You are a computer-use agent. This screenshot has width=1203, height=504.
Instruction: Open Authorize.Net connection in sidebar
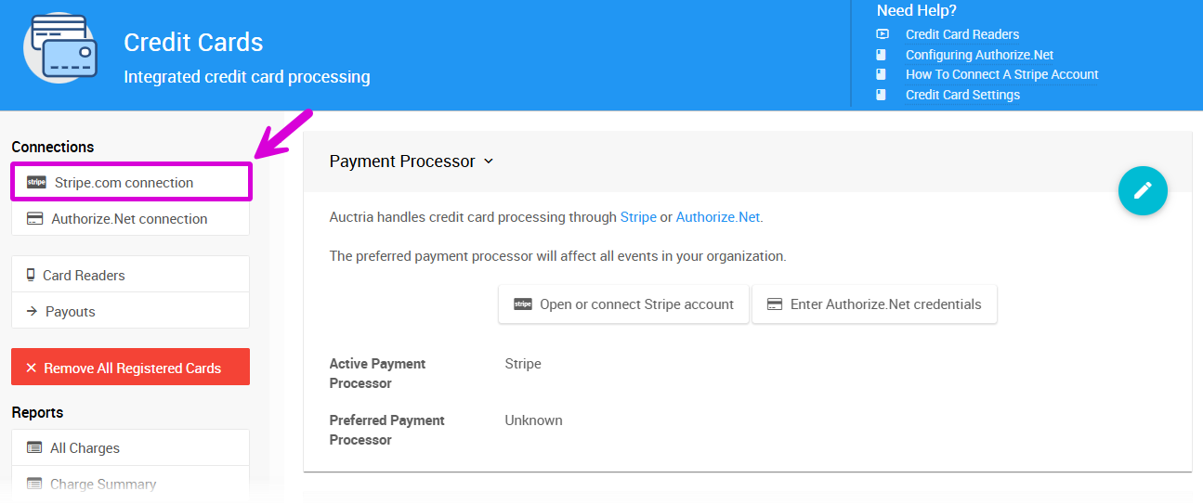[x=129, y=219]
